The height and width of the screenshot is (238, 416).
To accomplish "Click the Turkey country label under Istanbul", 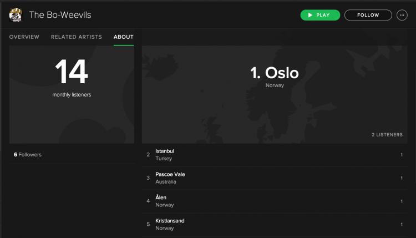I will point(164,159).
